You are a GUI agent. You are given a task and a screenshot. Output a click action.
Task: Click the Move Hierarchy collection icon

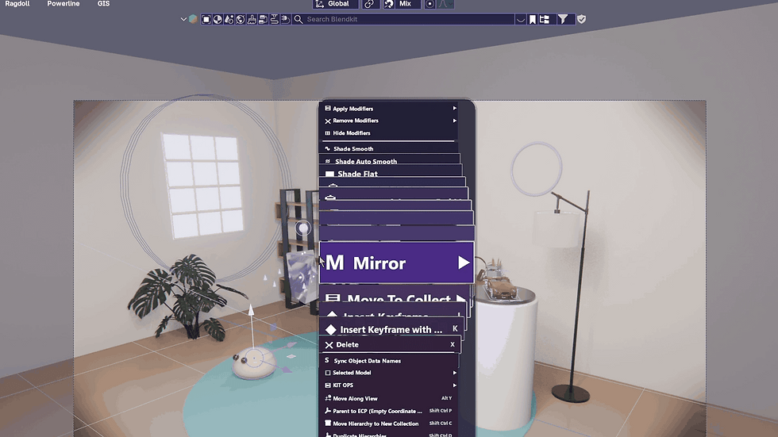pos(327,424)
